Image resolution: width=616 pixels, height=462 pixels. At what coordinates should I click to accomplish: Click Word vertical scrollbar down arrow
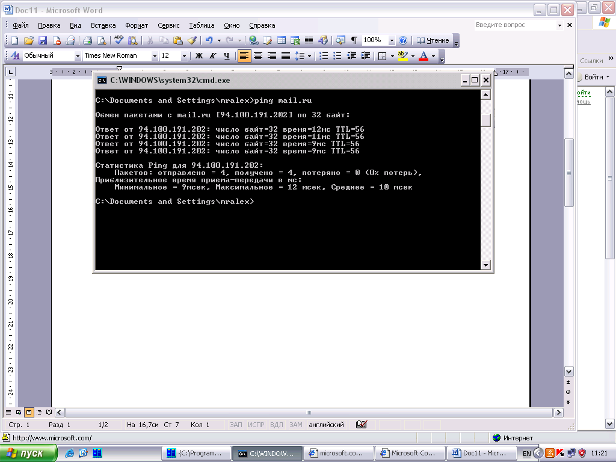[x=568, y=371]
